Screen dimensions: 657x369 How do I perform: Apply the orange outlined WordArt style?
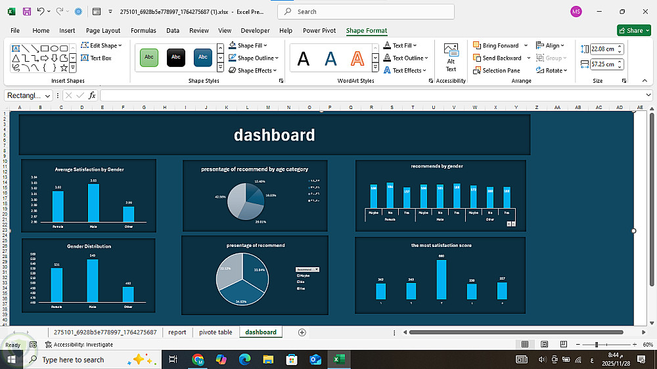357,58
